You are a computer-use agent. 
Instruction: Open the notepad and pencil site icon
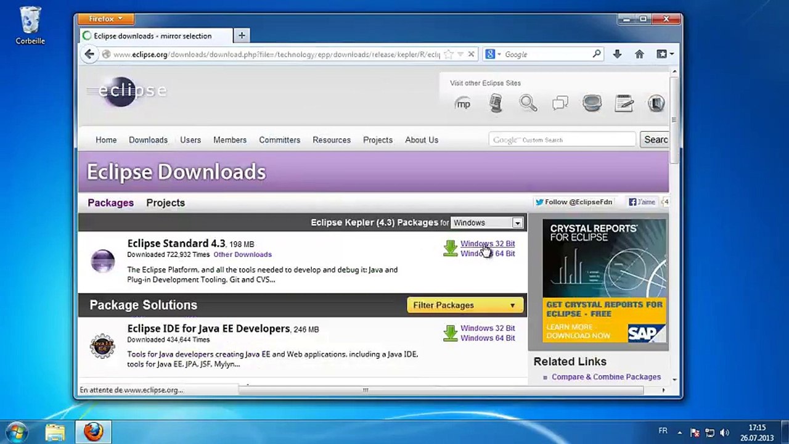pos(624,103)
